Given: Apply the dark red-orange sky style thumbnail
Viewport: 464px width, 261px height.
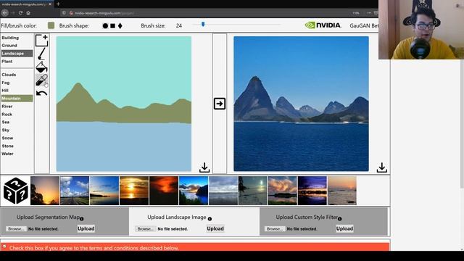Looking at the screenshot, I should pos(164,191).
